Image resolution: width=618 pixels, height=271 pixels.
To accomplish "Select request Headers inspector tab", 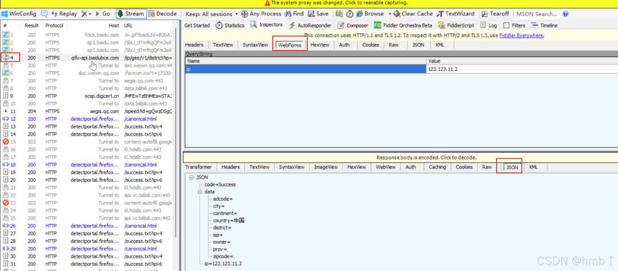I will point(195,45).
